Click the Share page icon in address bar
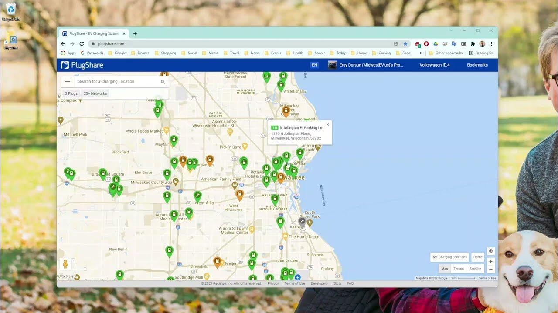Screen dimensions: 558x313 396,44
